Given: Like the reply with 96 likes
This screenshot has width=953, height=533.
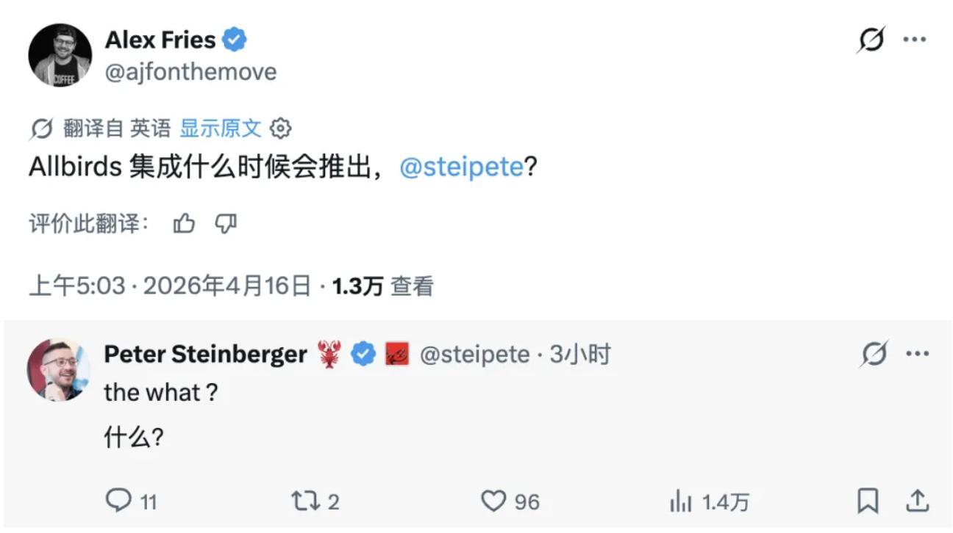Looking at the screenshot, I should 493,501.
